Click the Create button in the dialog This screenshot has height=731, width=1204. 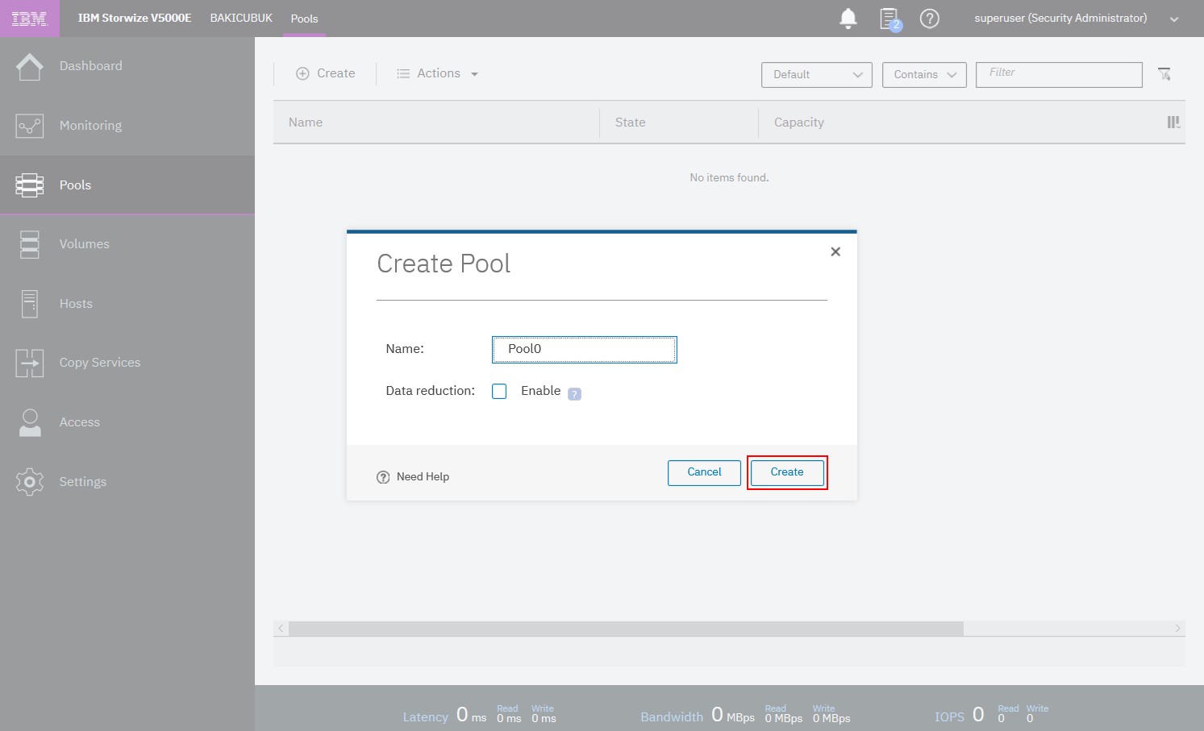[x=787, y=472]
